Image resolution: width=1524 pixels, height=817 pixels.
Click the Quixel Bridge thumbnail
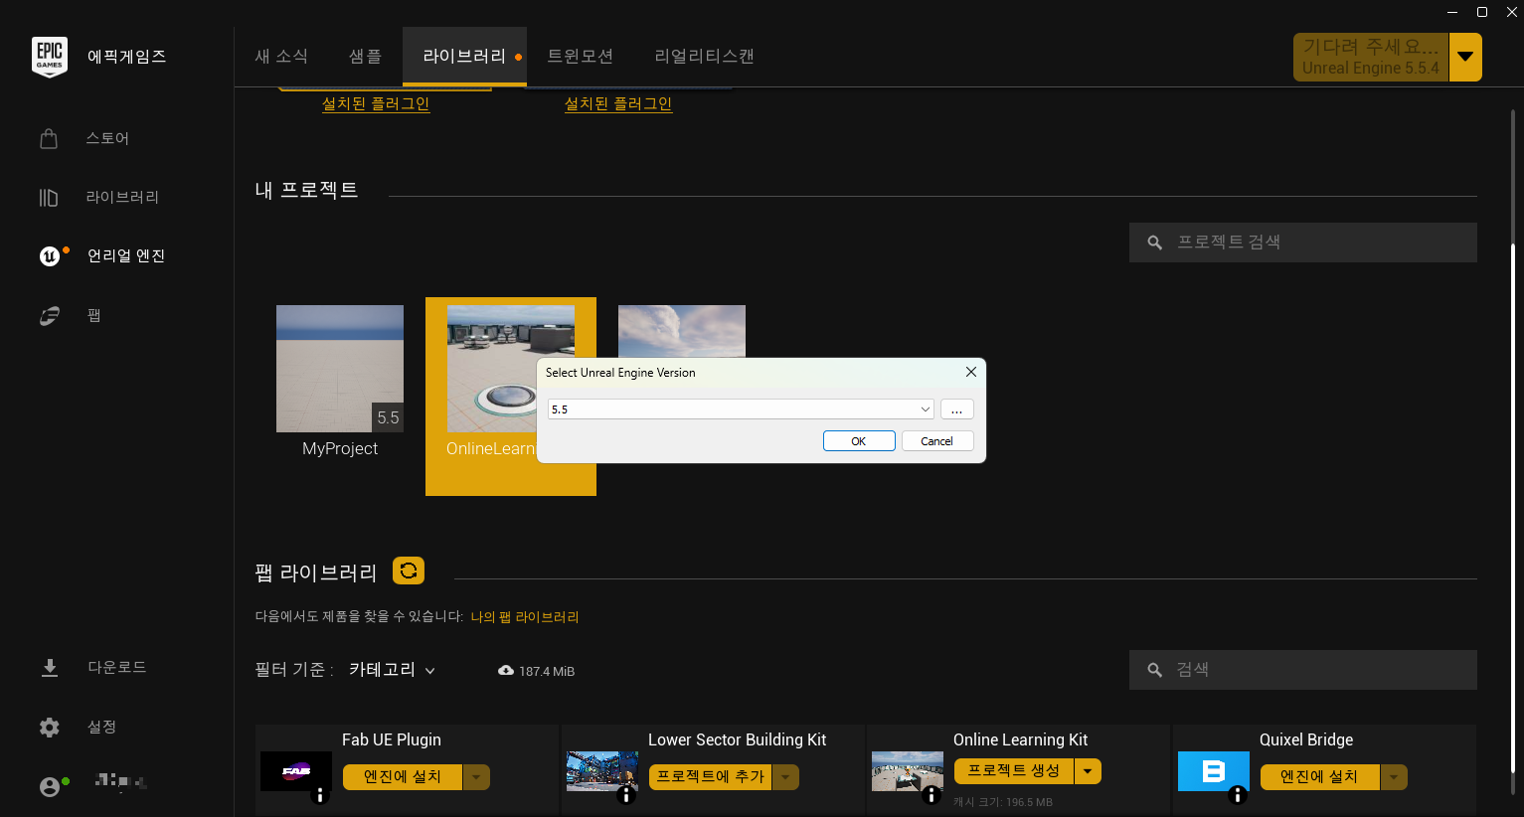1214,771
